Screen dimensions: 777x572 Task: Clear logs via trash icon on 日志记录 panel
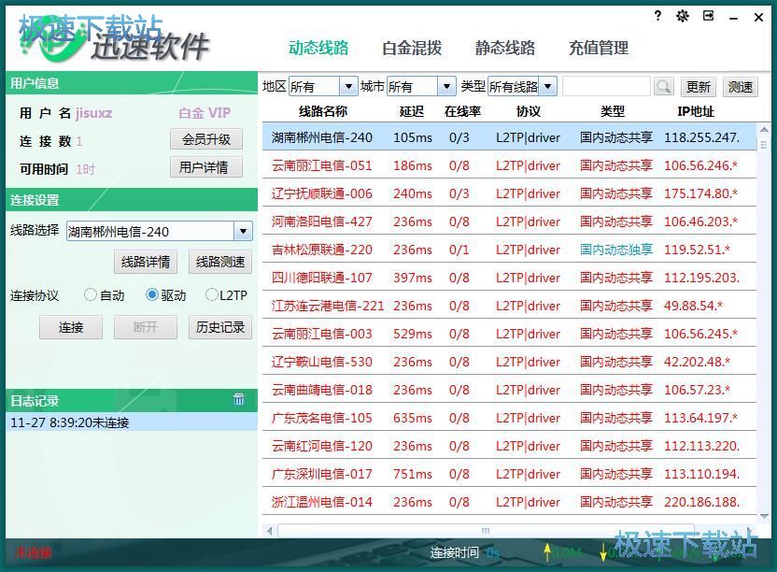[x=239, y=400]
